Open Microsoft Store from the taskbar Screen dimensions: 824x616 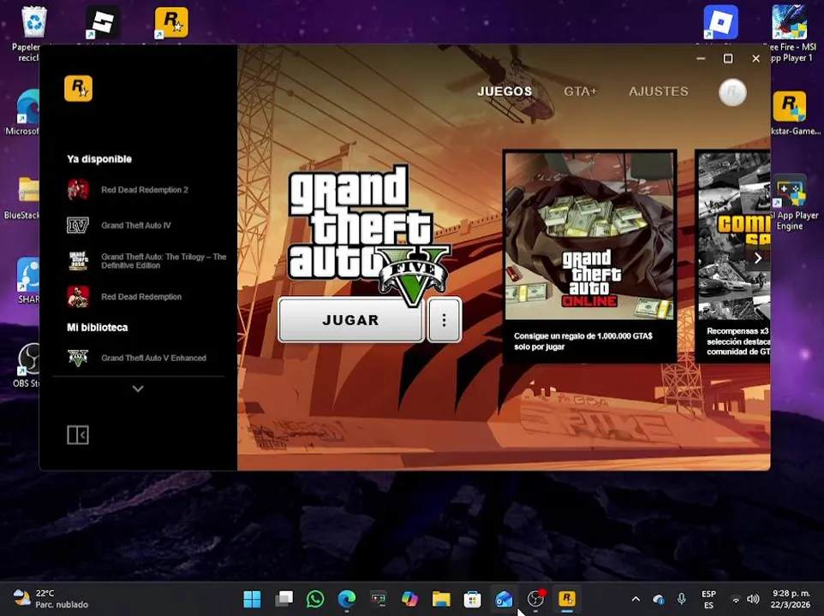coord(473,599)
